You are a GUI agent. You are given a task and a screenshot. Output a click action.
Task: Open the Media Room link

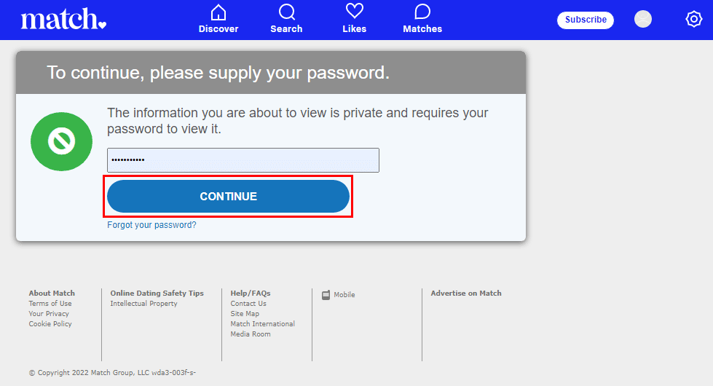click(x=251, y=334)
